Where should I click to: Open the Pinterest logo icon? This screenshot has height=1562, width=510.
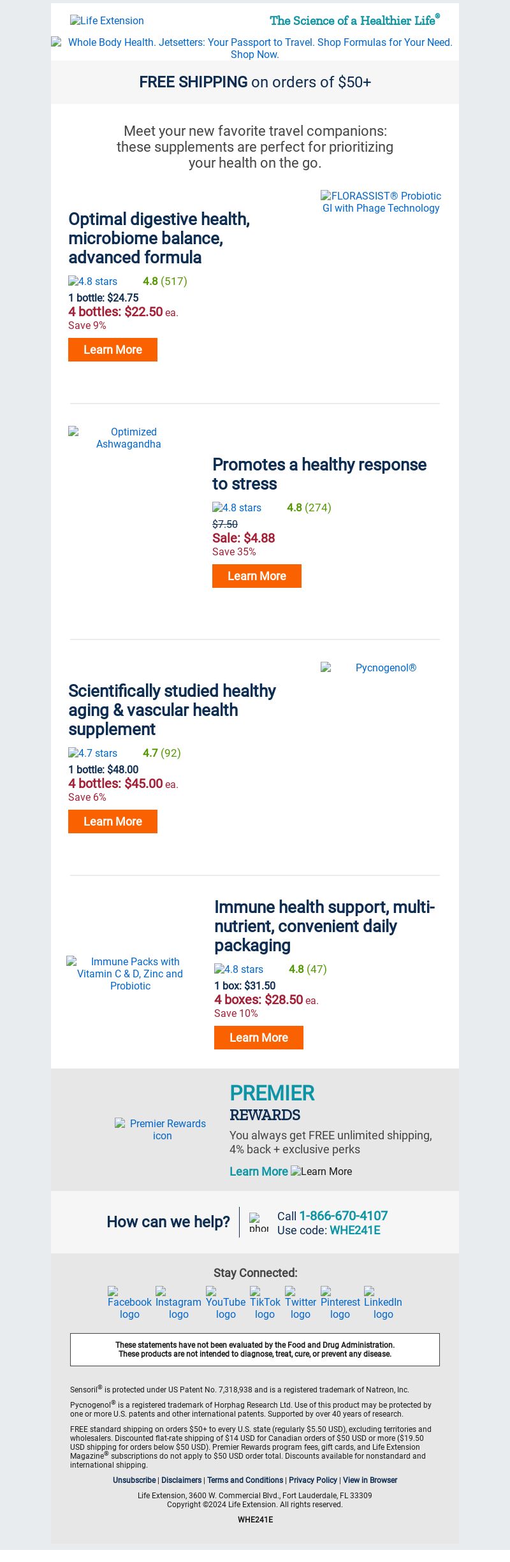[x=340, y=1303]
